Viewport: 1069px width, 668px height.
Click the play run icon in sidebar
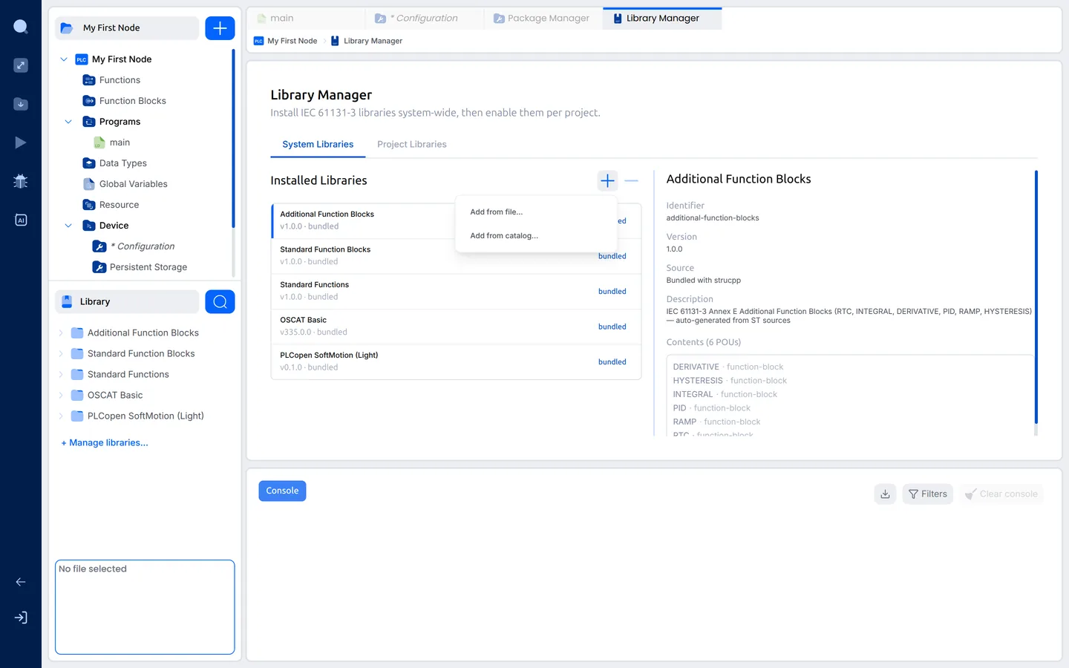pos(21,143)
